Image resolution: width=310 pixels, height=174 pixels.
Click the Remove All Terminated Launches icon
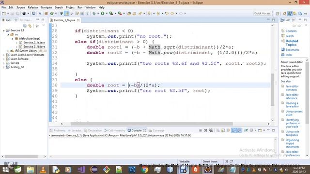pyautogui.click(x=211, y=130)
